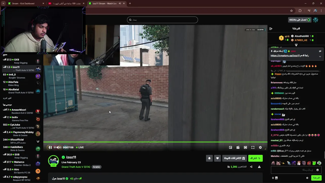Open mini player mode icon in video controls
325x183 pixels.
(x=231, y=147)
